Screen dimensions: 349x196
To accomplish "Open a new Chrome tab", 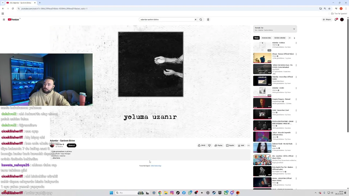I will click(x=40, y=3).
